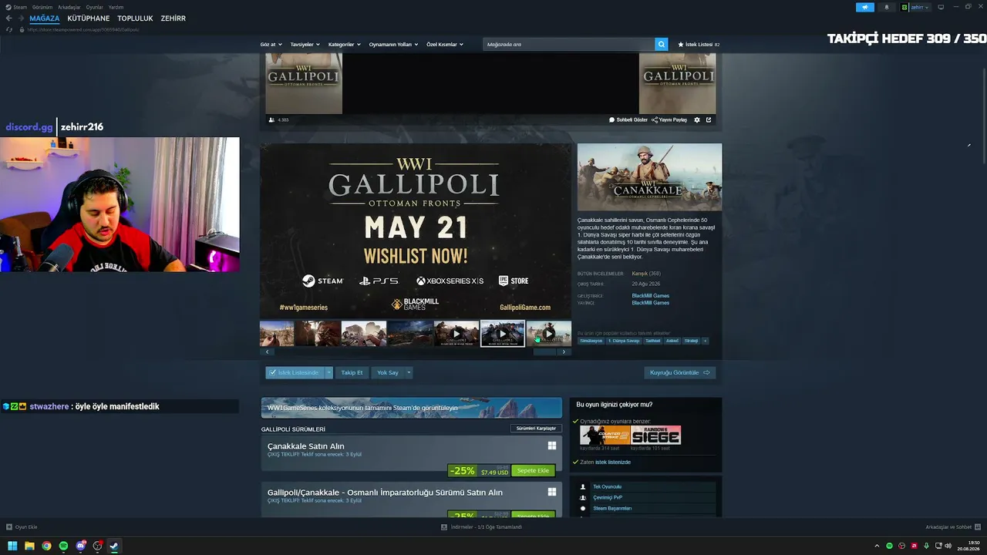Open the Oyunlar menu
Viewport: 987px width, 555px height.
pos(94,7)
